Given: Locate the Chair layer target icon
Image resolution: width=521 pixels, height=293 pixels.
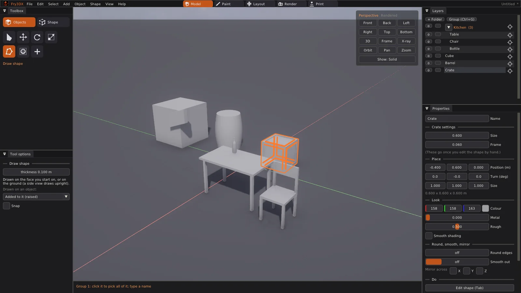Looking at the screenshot, I should coord(510,42).
